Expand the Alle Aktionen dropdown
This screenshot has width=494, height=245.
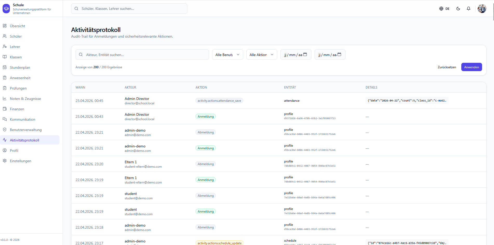(x=262, y=55)
